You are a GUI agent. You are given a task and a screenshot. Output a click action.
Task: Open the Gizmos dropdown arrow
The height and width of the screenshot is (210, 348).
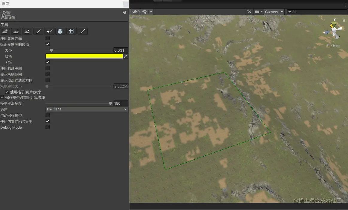[x=282, y=12]
